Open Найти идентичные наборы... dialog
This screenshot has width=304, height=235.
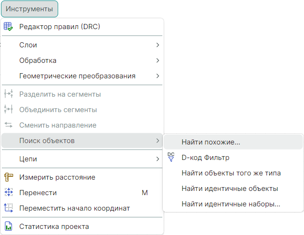pyautogui.click(x=230, y=204)
